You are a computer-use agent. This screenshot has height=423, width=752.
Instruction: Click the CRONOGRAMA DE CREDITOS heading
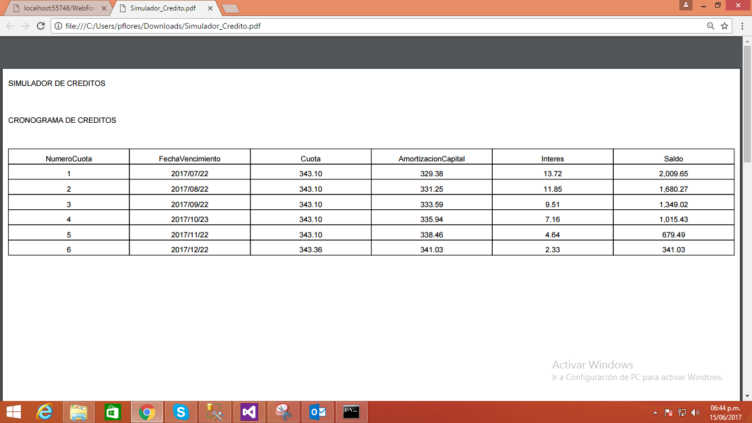coord(62,120)
